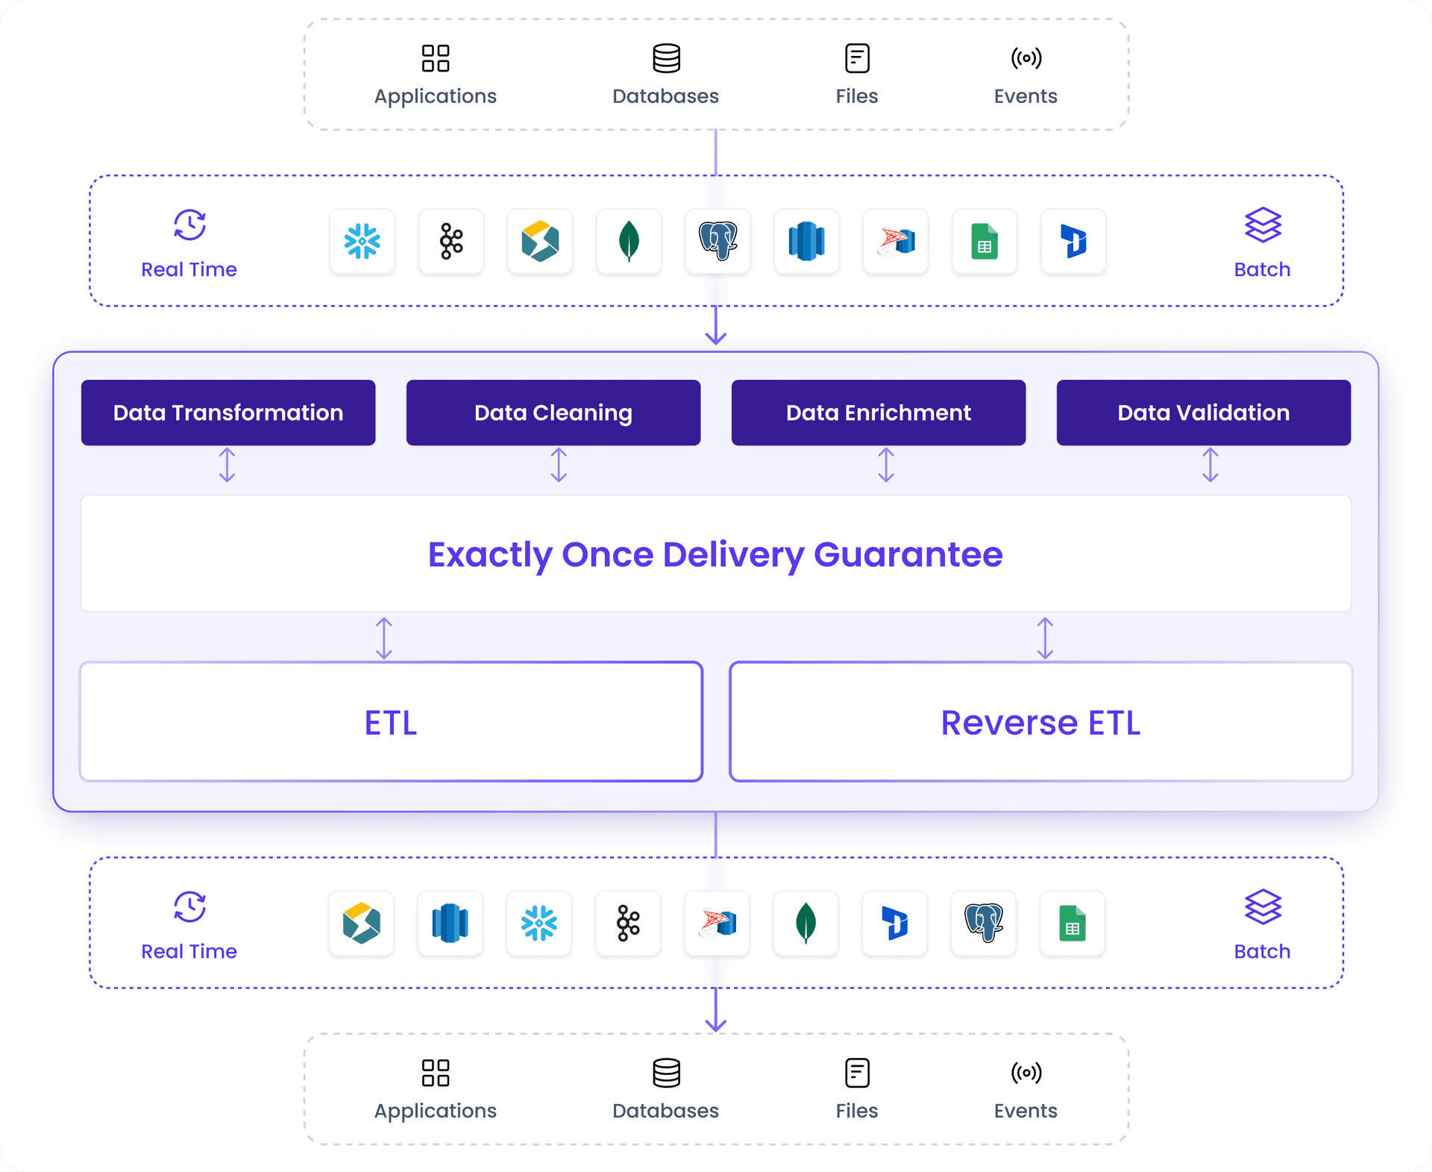This screenshot has width=1432, height=1172.
Task: Select the Google Sheets connector
Action: [x=984, y=242]
